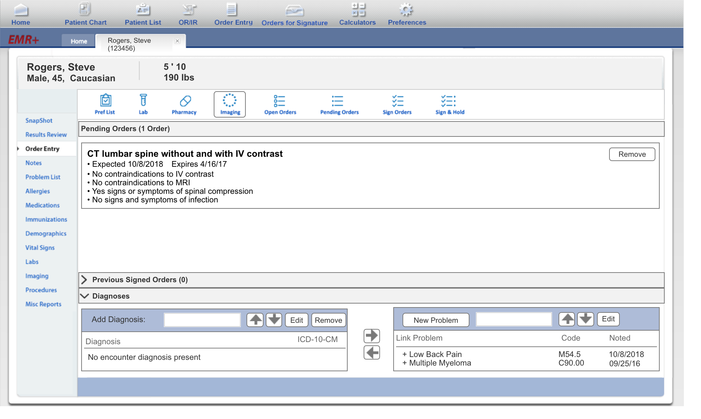
Task: Open Problem List in the sidebar
Action: [43, 177]
